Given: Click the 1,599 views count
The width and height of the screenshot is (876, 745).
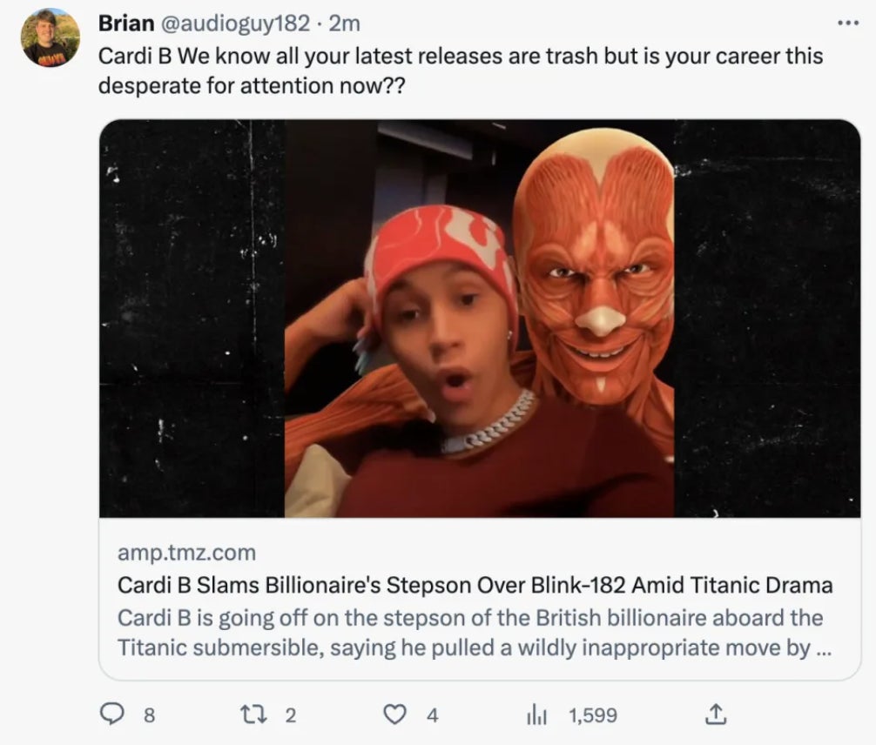Looking at the screenshot, I should tap(593, 715).
